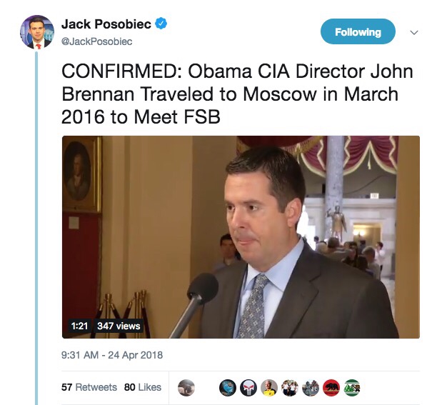The width and height of the screenshot is (437, 405).
Task: Toggle the Following button
Action: (357, 32)
